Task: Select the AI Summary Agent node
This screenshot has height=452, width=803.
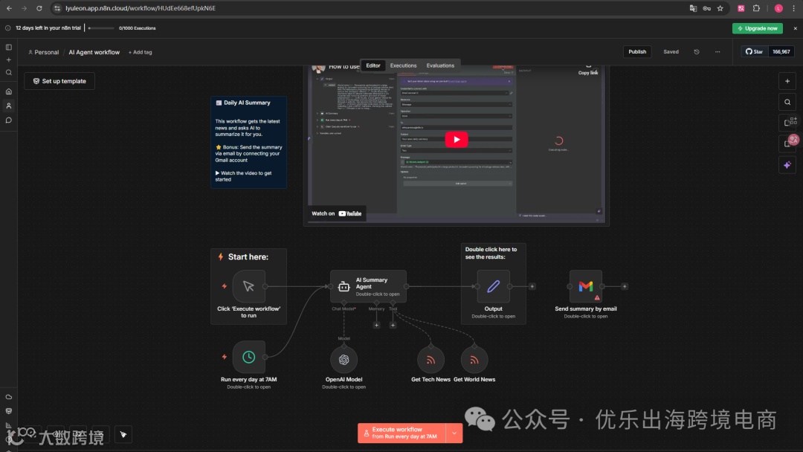Action: pyautogui.click(x=368, y=287)
